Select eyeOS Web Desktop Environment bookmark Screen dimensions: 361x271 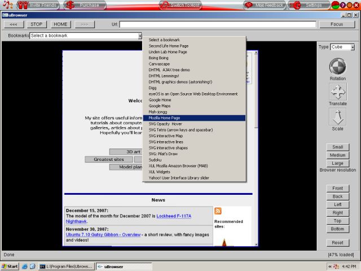tap(194, 94)
